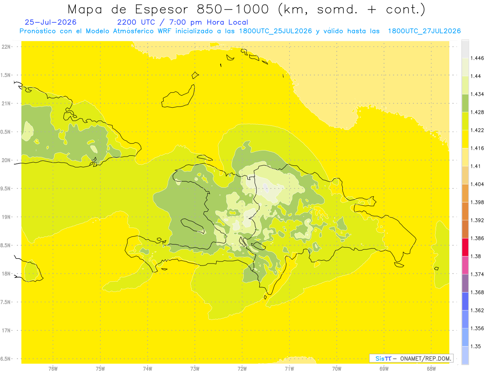Select the longitude label "75W"
The height and width of the screenshot is (374, 484).
tap(100, 369)
